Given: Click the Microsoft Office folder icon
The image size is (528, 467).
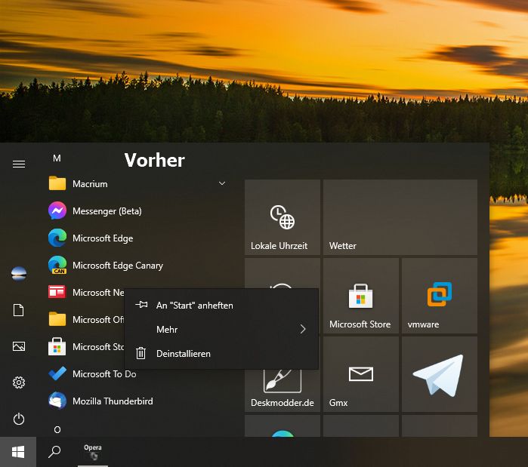Looking at the screenshot, I should pos(57,319).
